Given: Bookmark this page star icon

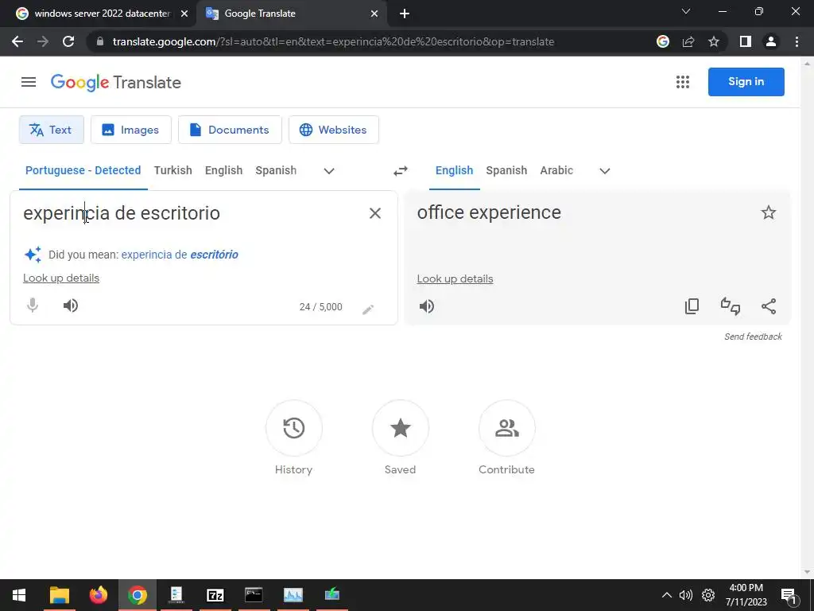Looking at the screenshot, I should (x=714, y=41).
